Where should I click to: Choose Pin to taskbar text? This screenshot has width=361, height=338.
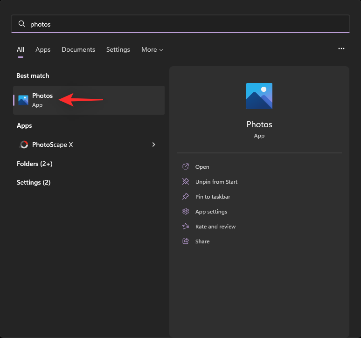(213, 197)
